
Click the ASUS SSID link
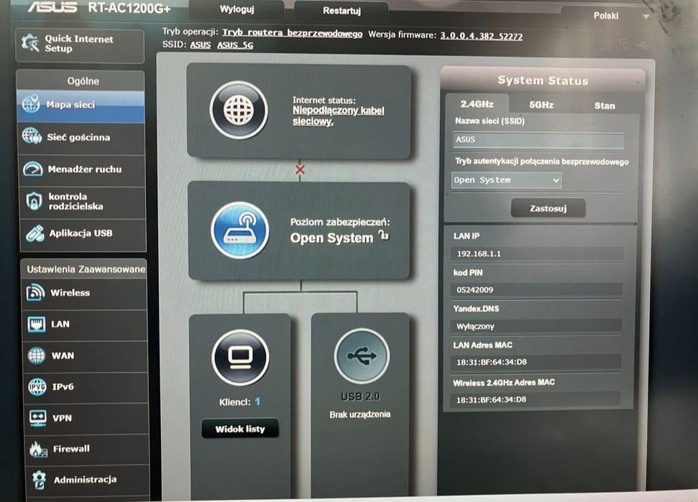(x=201, y=45)
